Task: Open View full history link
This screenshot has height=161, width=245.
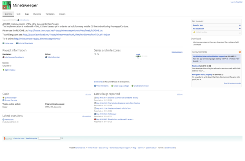Action: (x=177, y=52)
